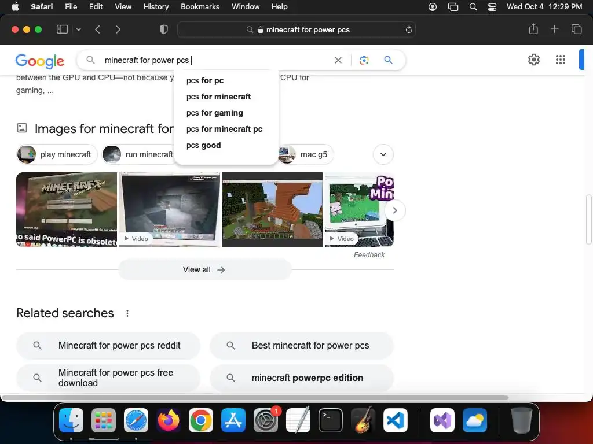Viewport: 593px width, 444px height.
Task: Click the Safari address bar
Action: 296,29
